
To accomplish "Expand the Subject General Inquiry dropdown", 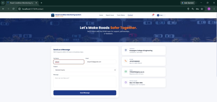I will pyautogui.click(x=85, y=70).
